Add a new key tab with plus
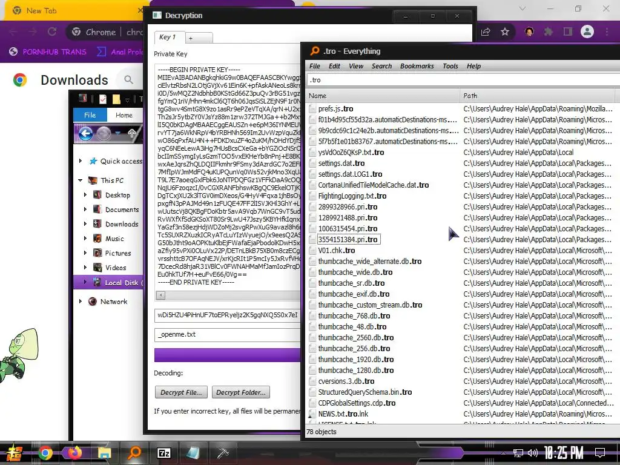The height and width of the screenshot is (465, 620). pyautogui.click(x=199, y=38)
